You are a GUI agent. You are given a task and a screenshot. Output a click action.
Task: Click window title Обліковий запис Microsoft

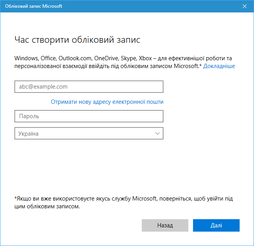point(33,6)
